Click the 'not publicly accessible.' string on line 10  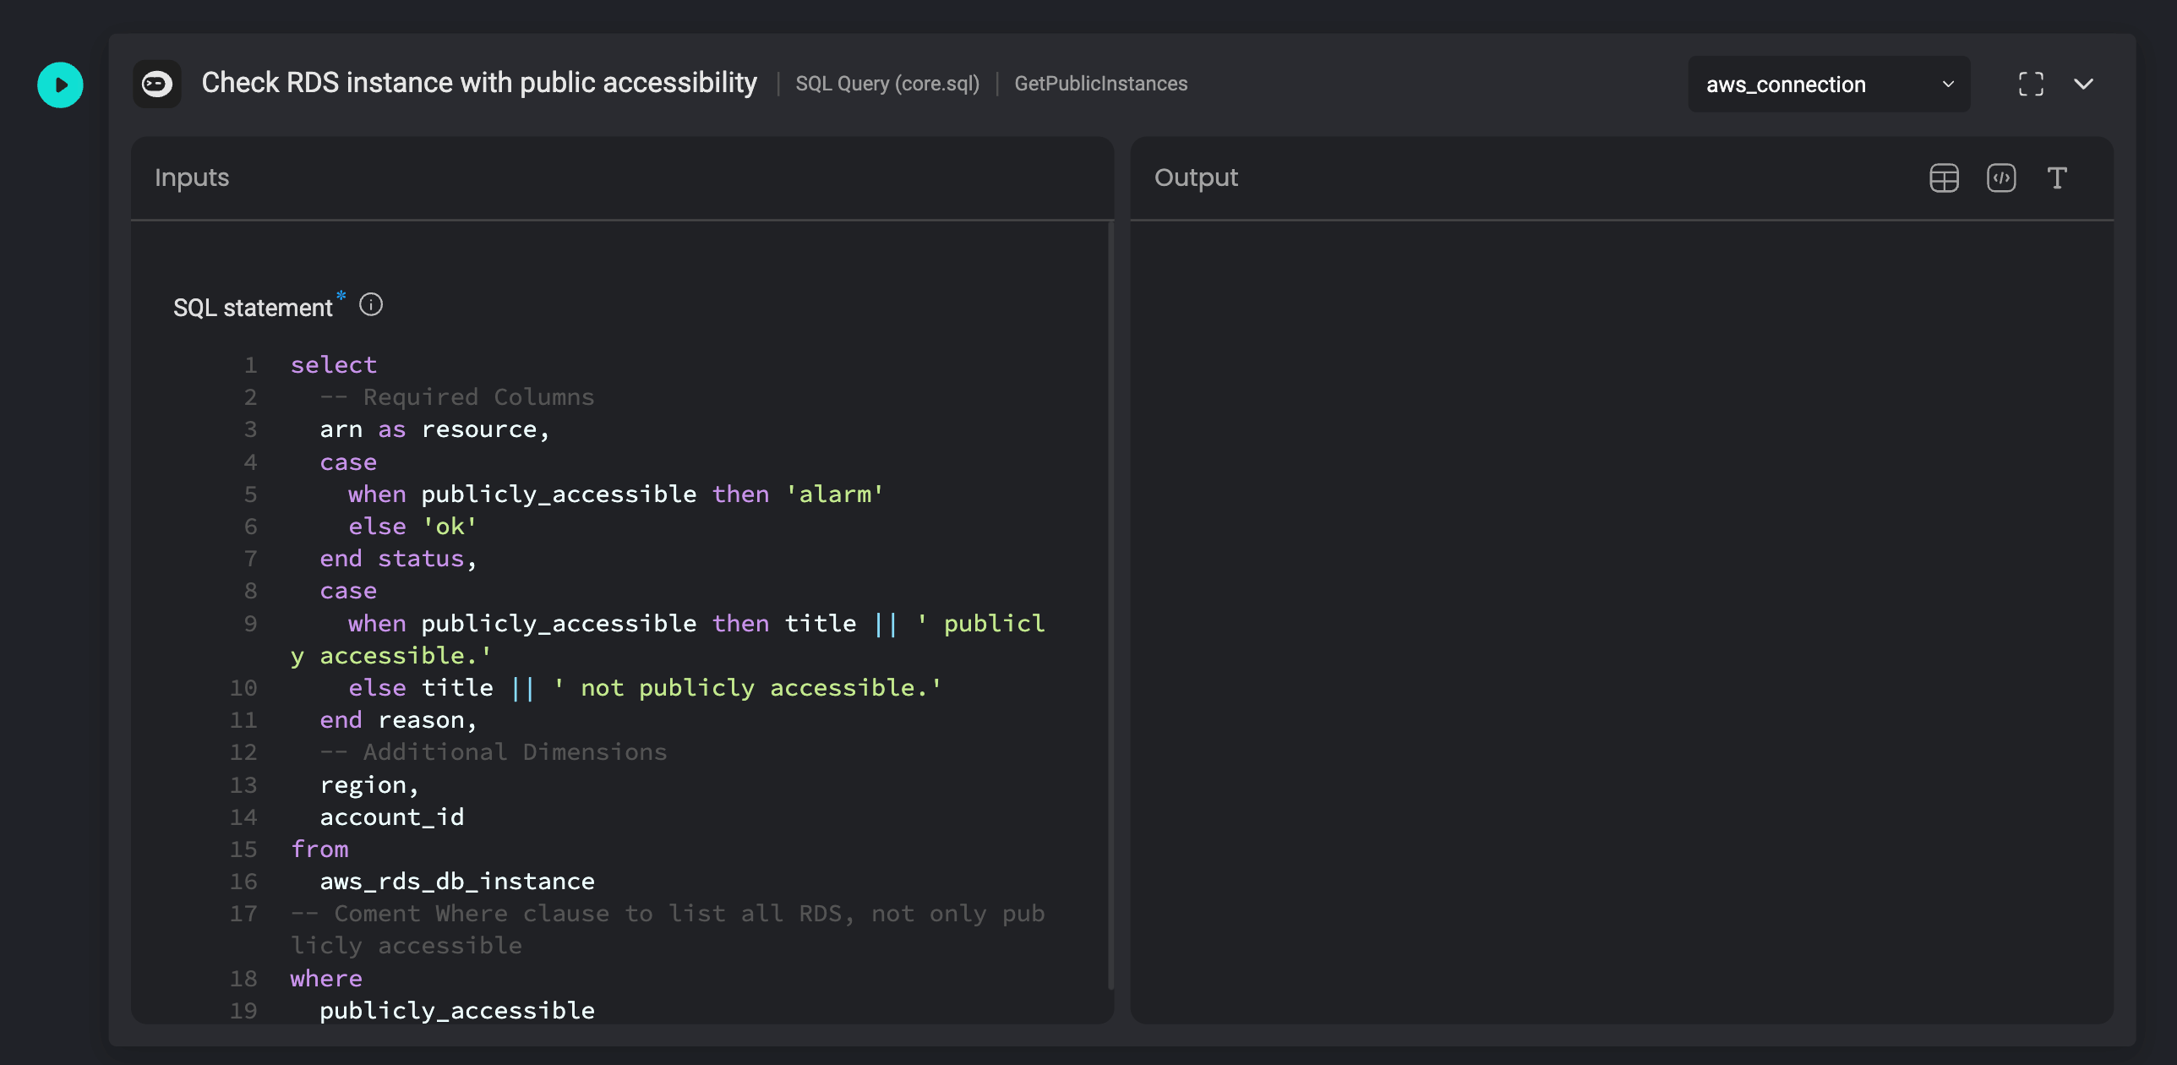[x=747, y=688]
